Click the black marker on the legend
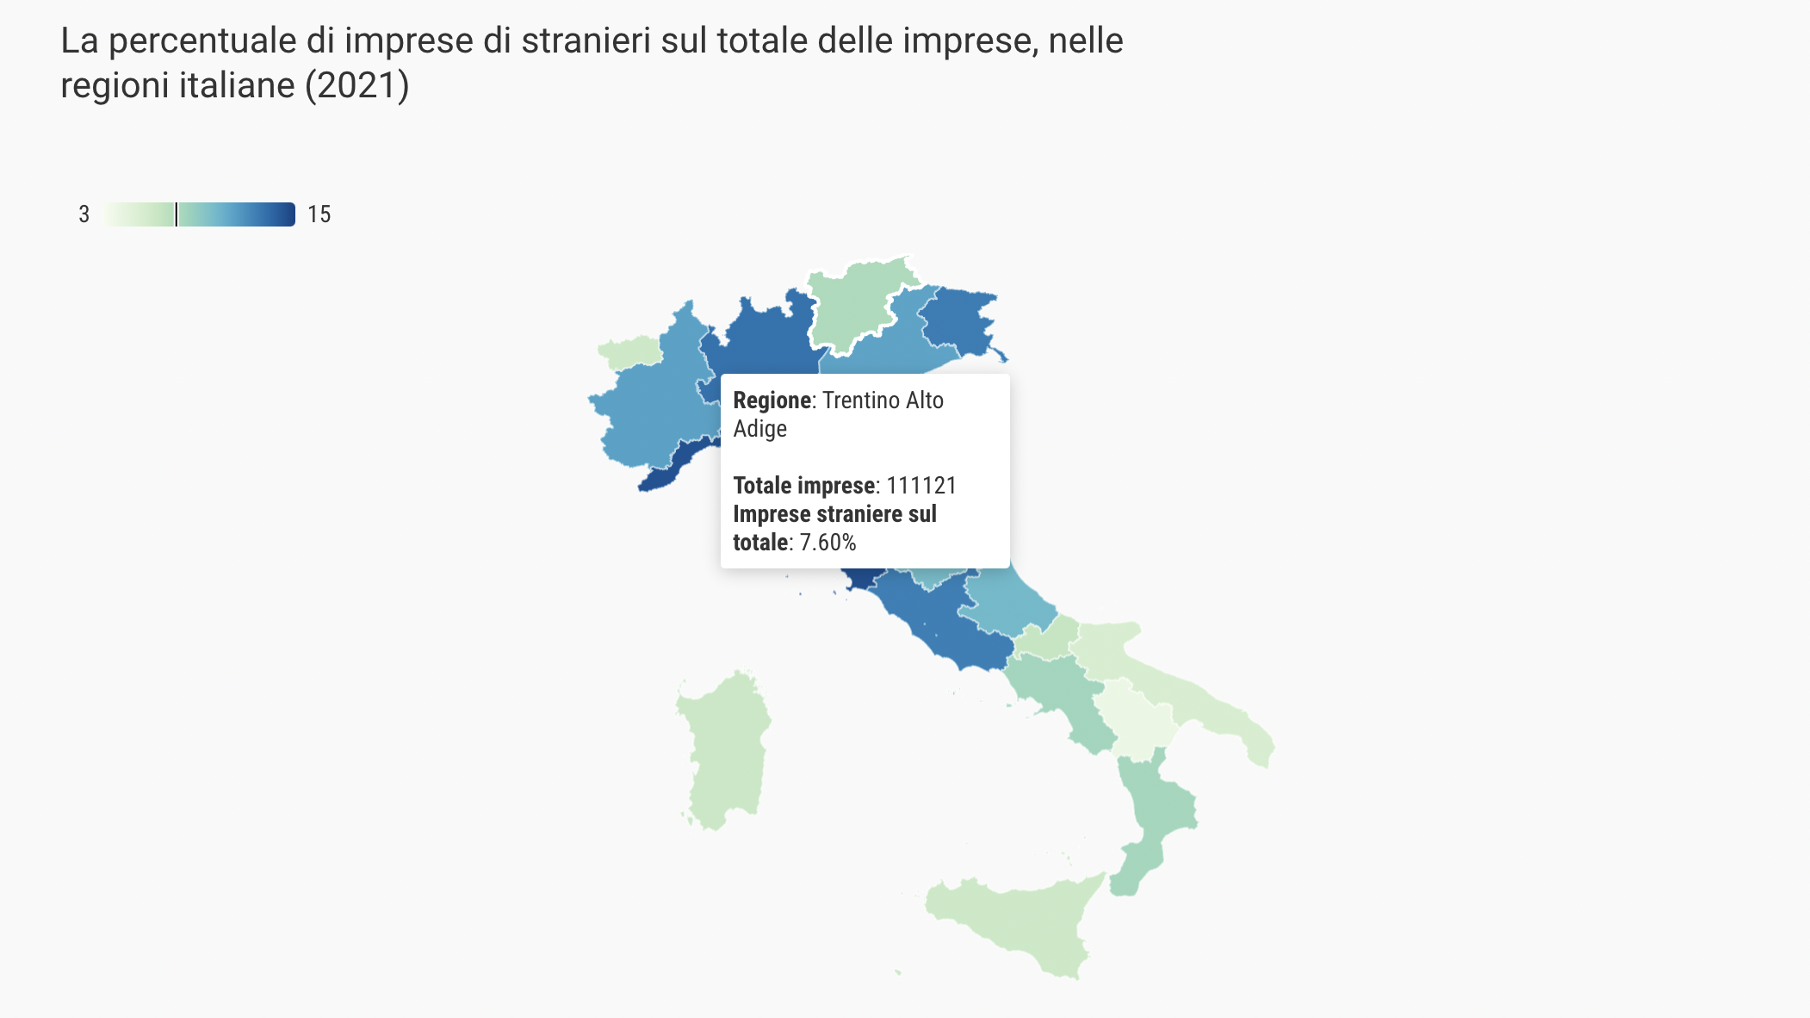The width and height of the screenshot is (1810, 1018). 177,214
